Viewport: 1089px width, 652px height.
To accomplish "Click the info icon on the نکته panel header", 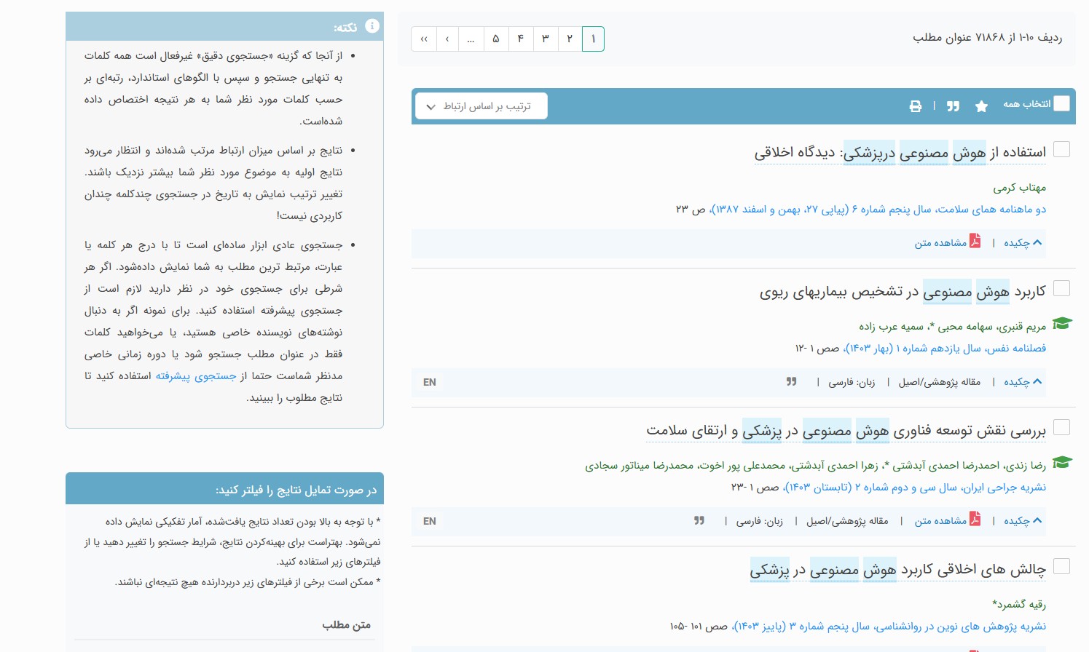I will pos(371,25).
